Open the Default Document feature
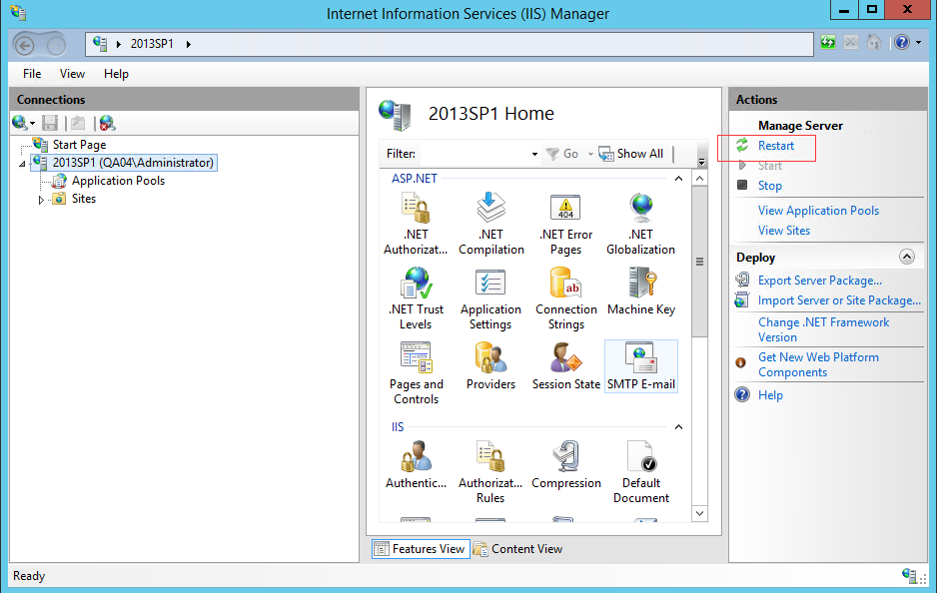Image resolution: width=937 pixels, height=593 pixels. click(640, 458)
